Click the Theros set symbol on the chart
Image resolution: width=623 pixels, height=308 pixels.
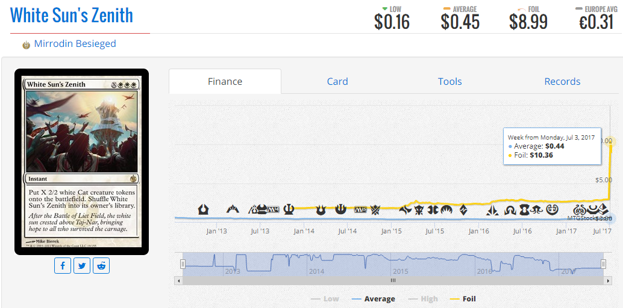(290, 208)
